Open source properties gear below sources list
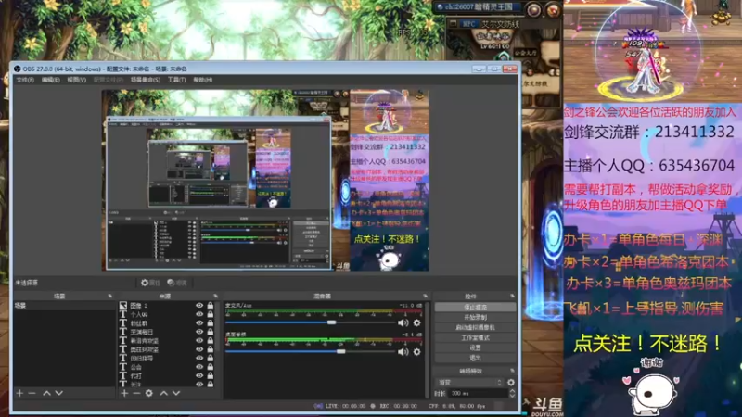The image size is (742, 417). pos(149,393)
